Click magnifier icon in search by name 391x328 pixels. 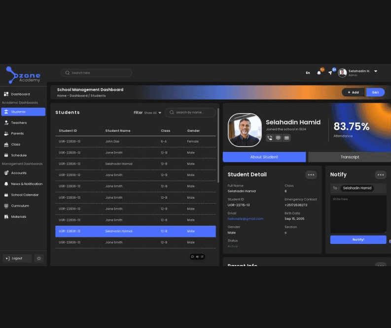pyautogui.click(x=172, y=113)
